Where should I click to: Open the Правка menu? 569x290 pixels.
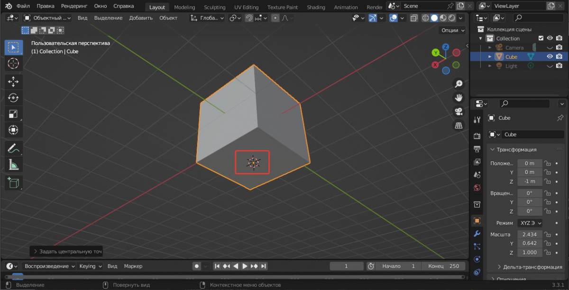[x=45, y=7]
